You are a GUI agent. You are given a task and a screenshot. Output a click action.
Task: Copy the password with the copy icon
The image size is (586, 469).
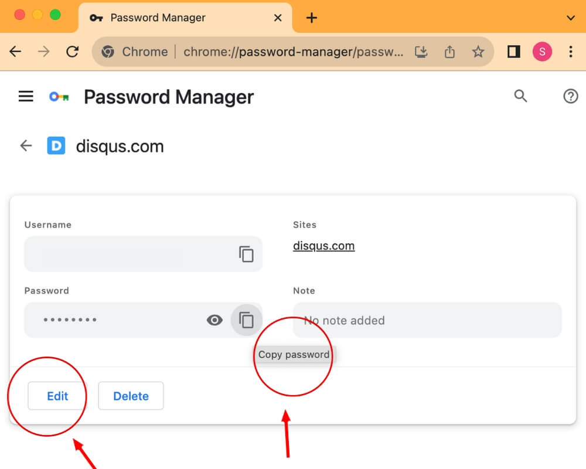point(247,320)
